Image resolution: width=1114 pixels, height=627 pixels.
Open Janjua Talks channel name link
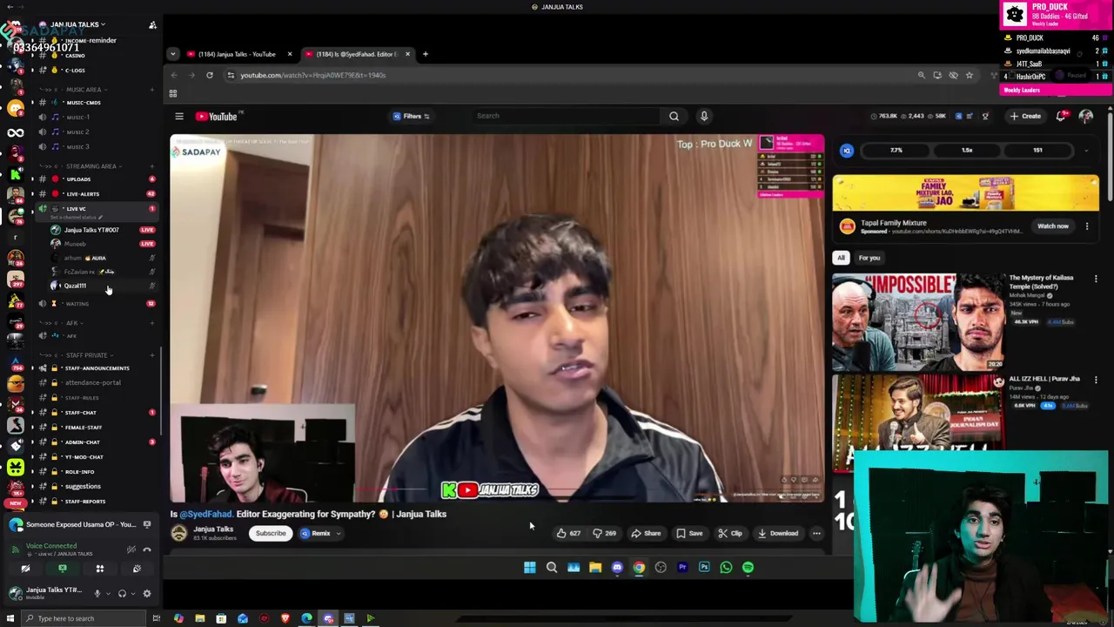pyautogui.click(x=213, y=529)
